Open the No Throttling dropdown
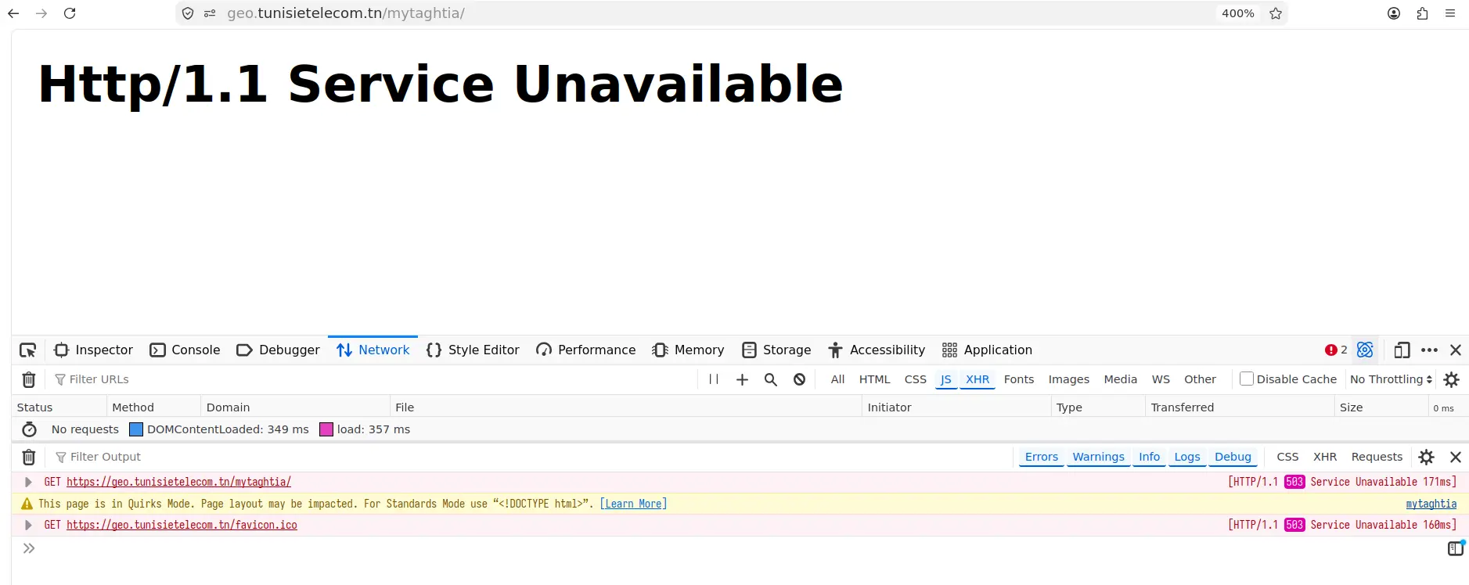This screenshot has width=1469, height=585. coord(1392,379)
